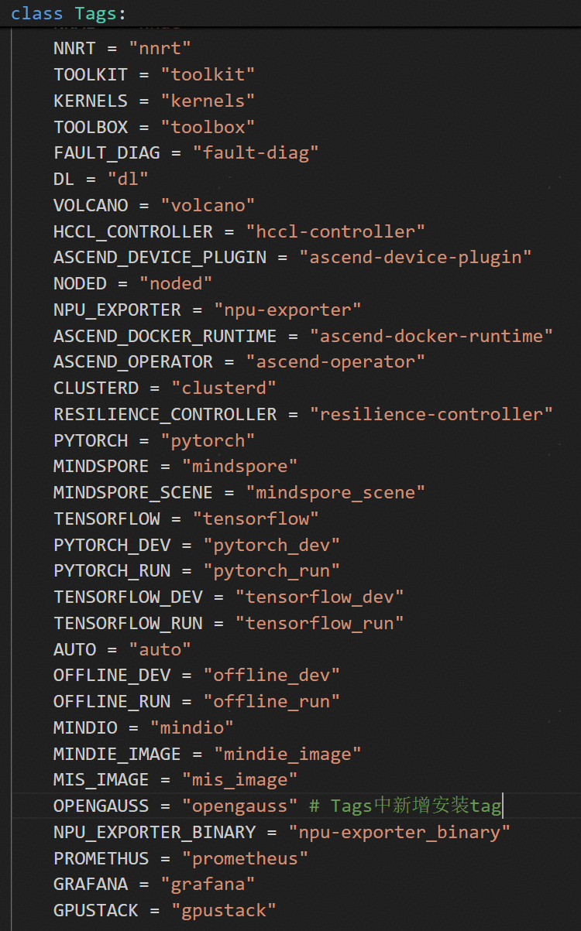Click the "tensorflow_dev" string value

pyautogui.click(x=320, y=597)
